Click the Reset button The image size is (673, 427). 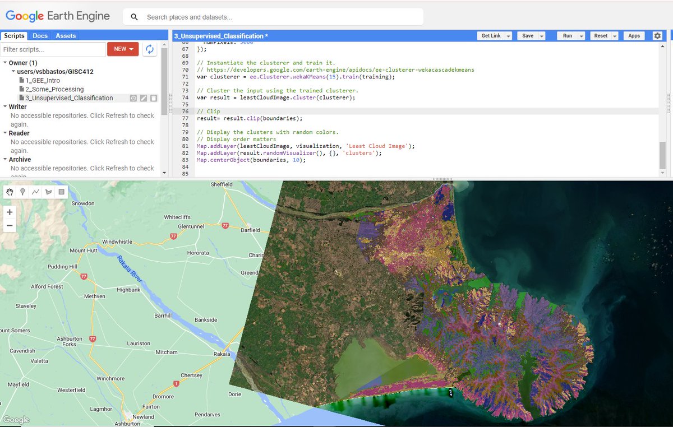pos(601,35)
